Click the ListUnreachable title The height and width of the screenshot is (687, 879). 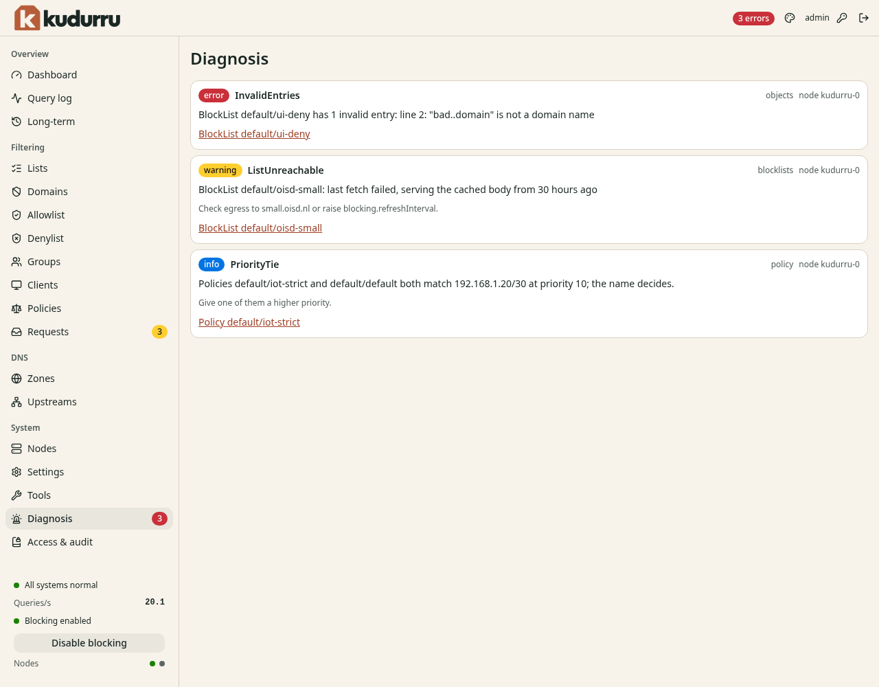coord(286,170)
